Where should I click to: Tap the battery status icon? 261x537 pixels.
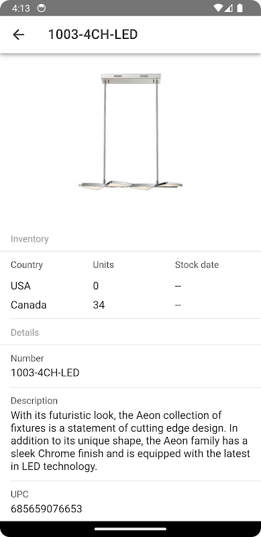click(x=240, y=8)
